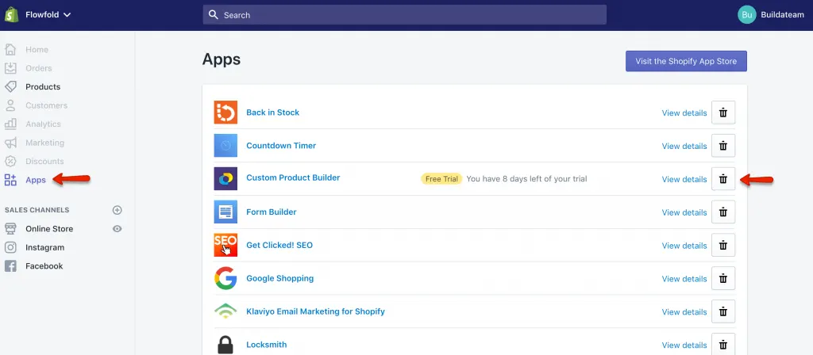Click the Back in Stock app logo
The image size is (813, 355).
225,113
